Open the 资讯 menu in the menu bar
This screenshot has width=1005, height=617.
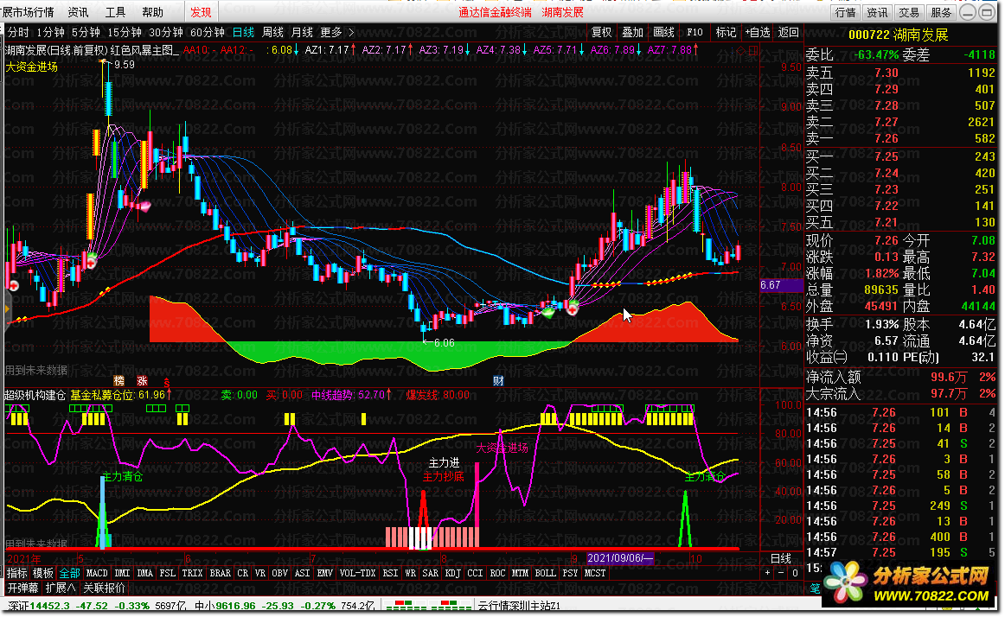78,12
